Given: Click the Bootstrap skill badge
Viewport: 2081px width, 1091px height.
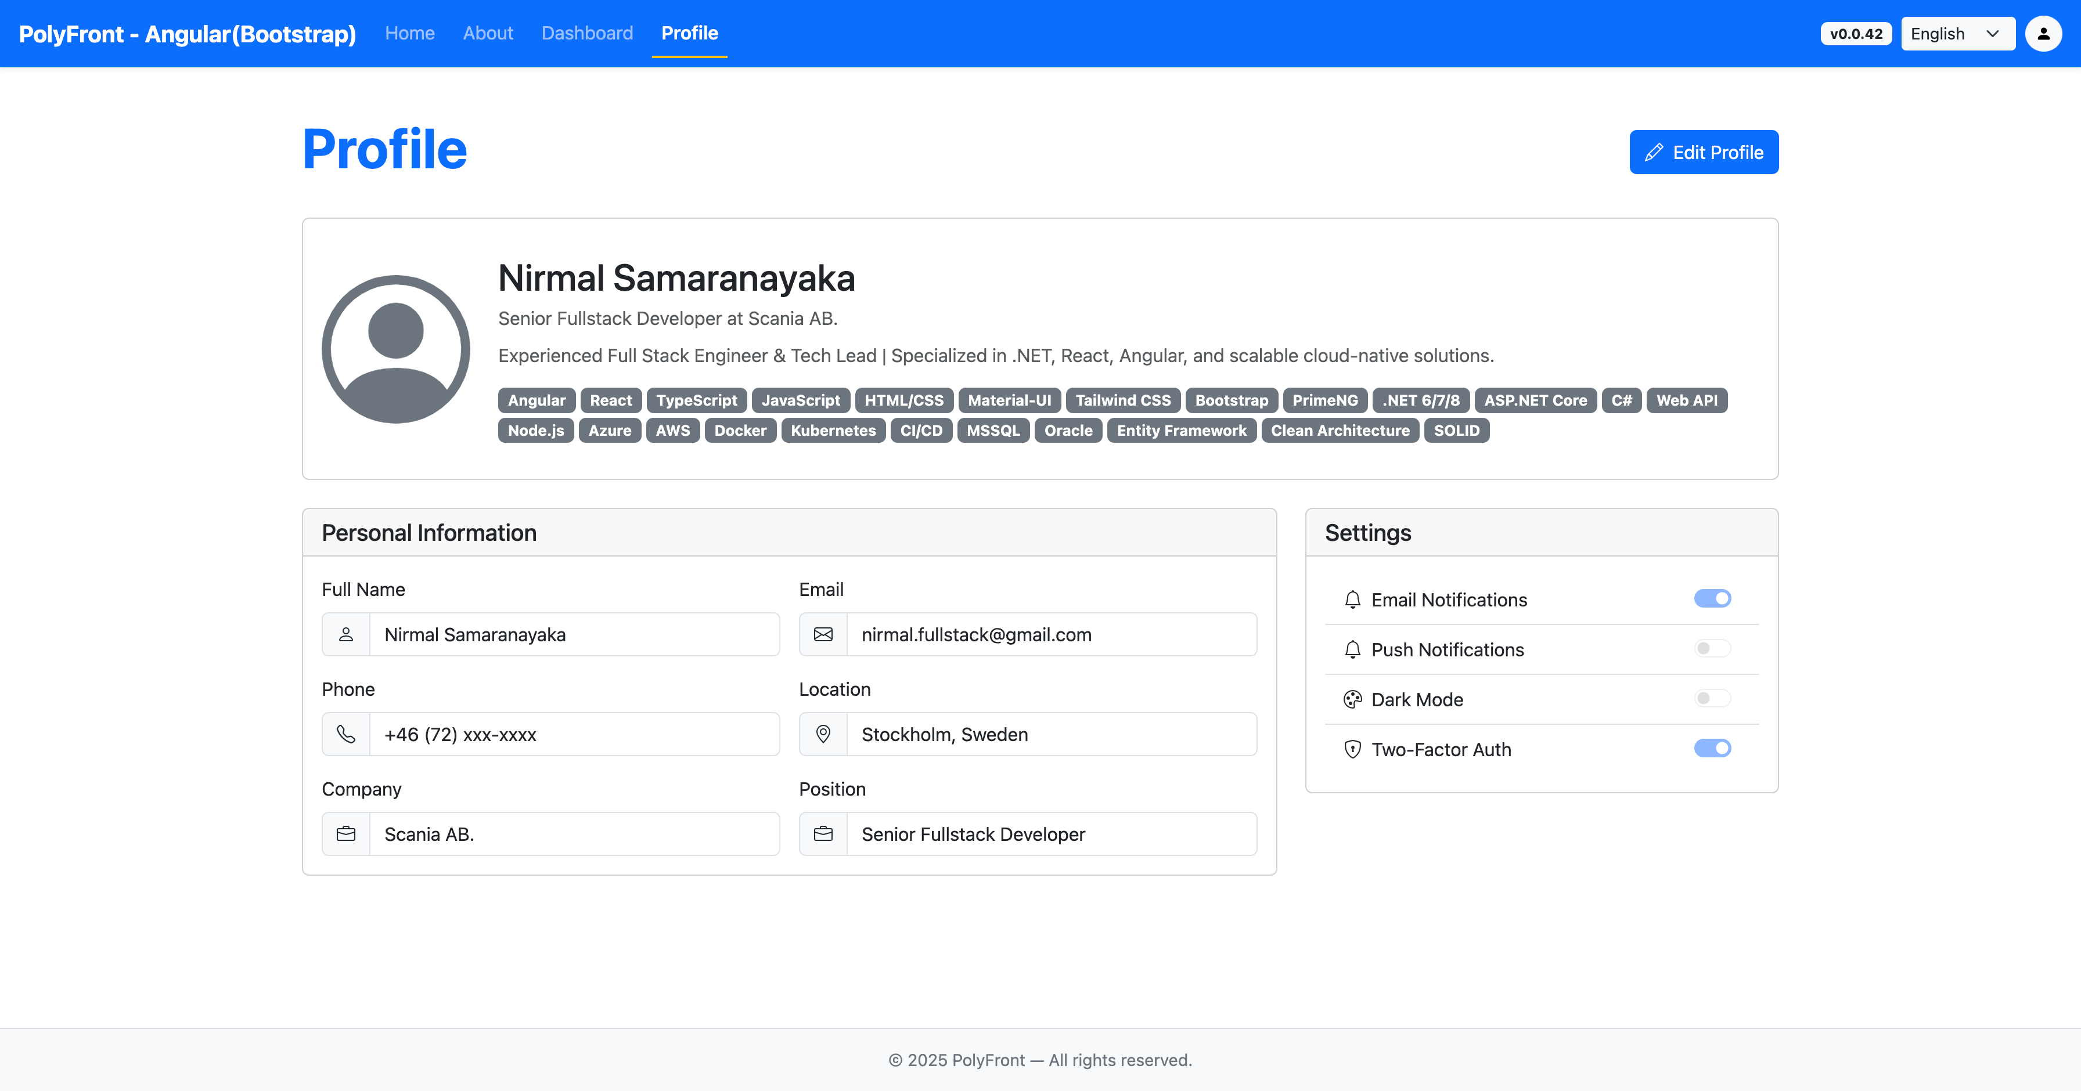Looking at the screenshot, I should click(x=1232, y=400).
